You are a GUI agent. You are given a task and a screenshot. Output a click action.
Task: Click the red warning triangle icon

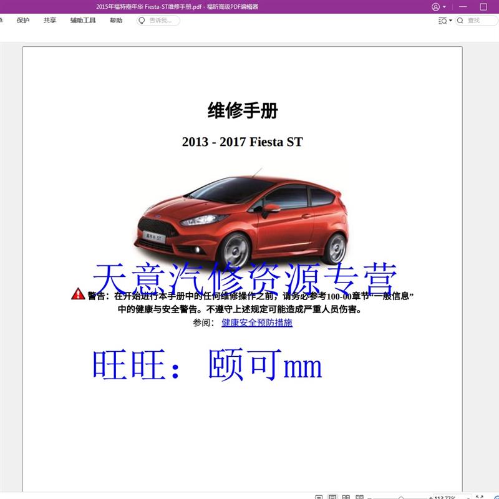[x=78, y=294]
